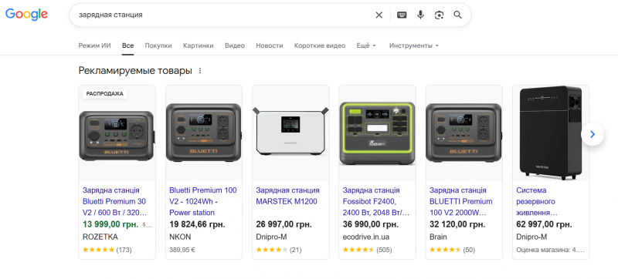
Task: Open BLUETTI Premium 100 V2 Brain image
Action: (464, 133)
